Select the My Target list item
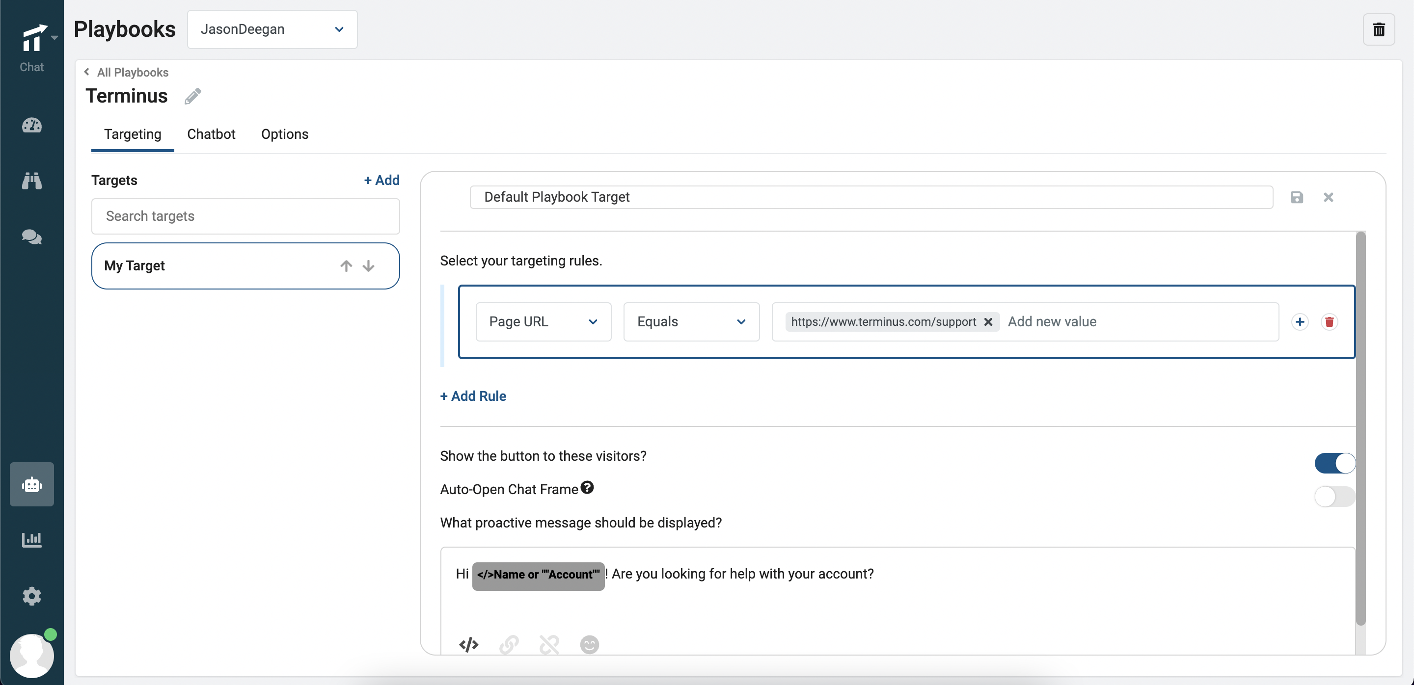 click(245, 266)
